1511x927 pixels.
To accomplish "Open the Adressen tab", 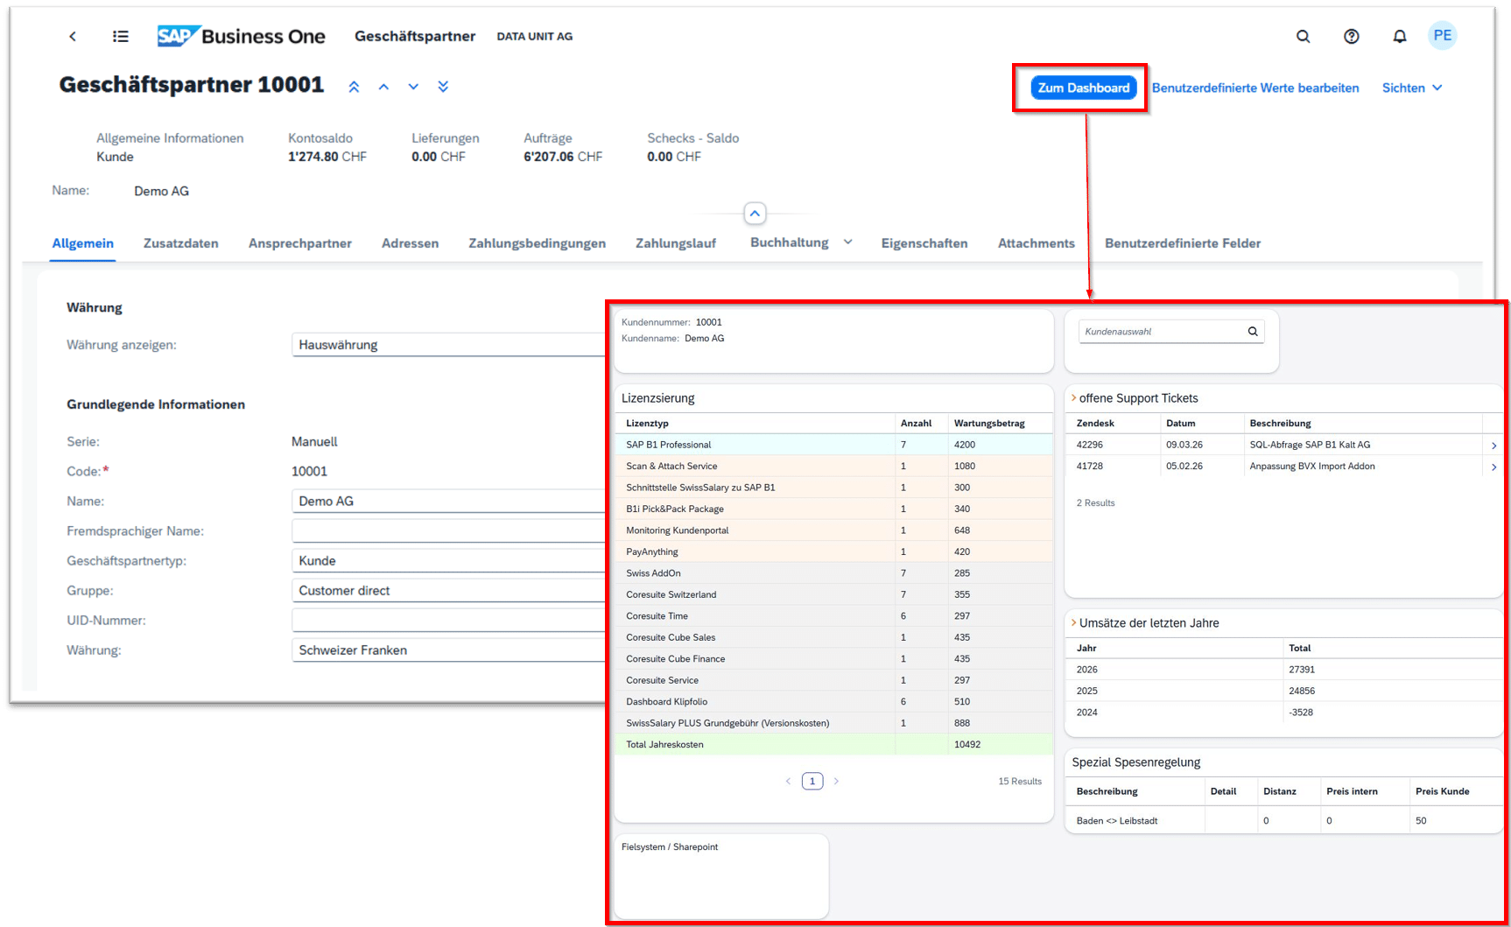I will click(410, 243).
